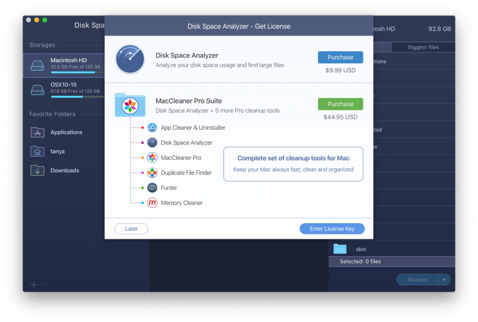Click the OSX10-15 drive icon
This screenshot has width=478, height=322.
coord(37,90)
